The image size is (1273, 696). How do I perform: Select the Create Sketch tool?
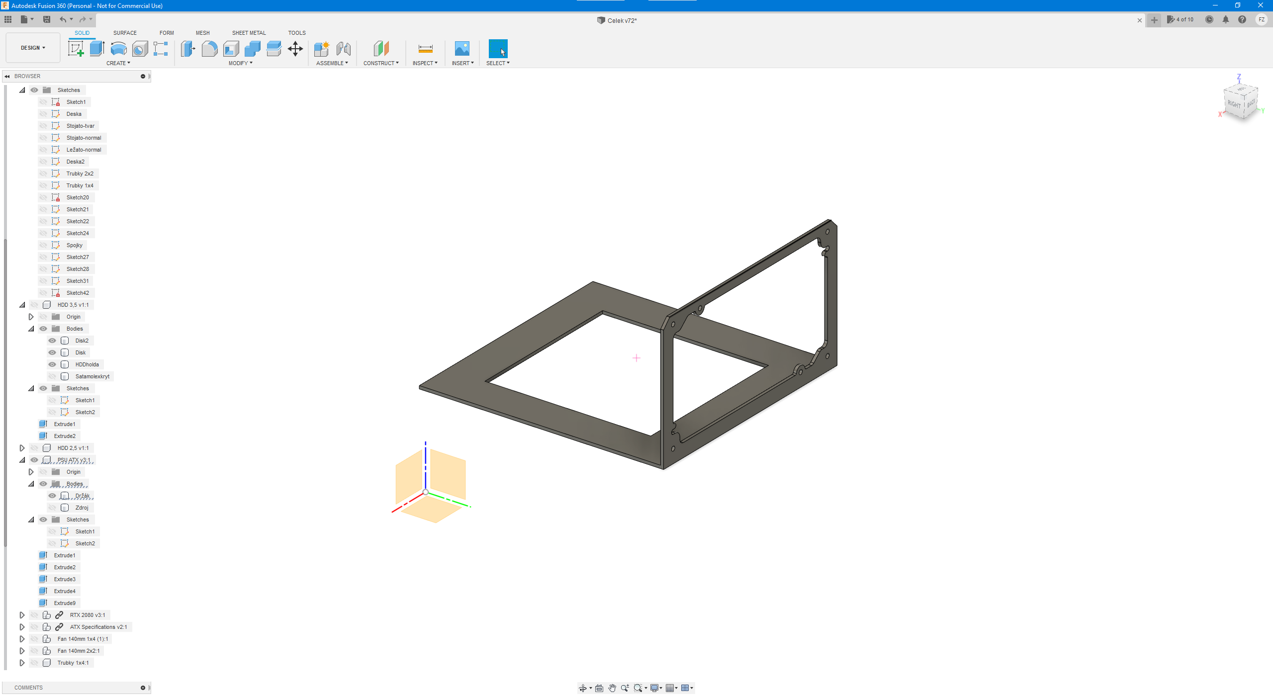point(76,49)
